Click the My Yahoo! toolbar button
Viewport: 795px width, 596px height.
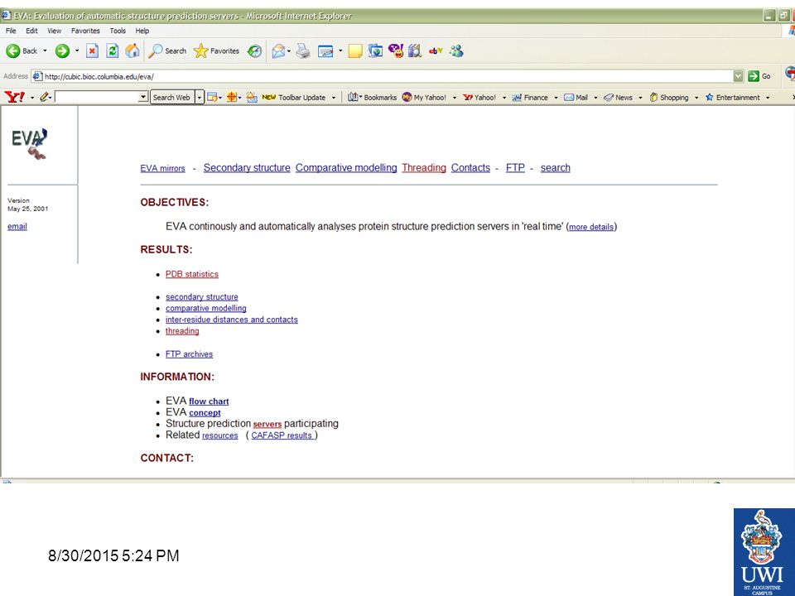point(424,98)
